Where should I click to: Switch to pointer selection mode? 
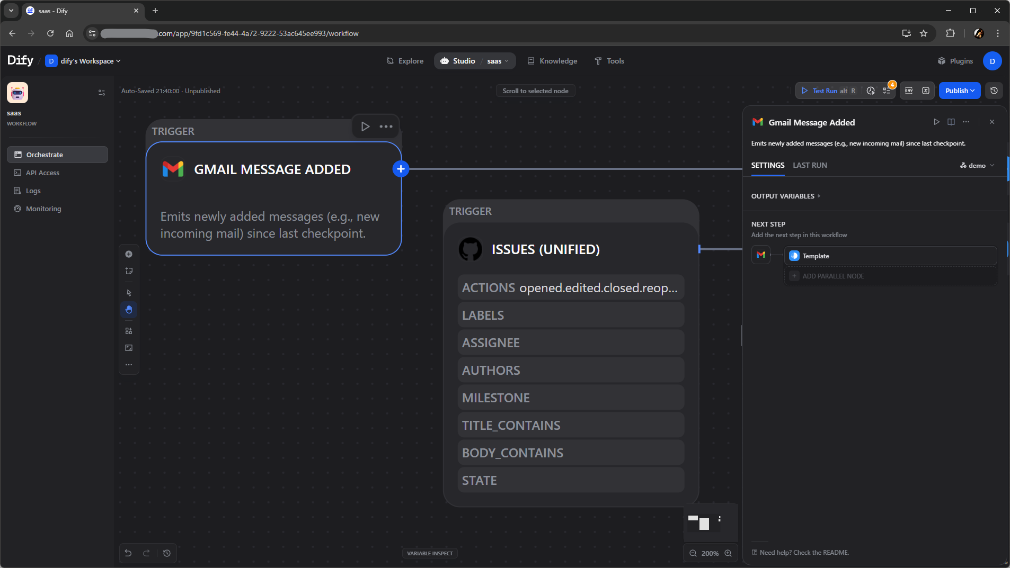click(x=129, y=293)
